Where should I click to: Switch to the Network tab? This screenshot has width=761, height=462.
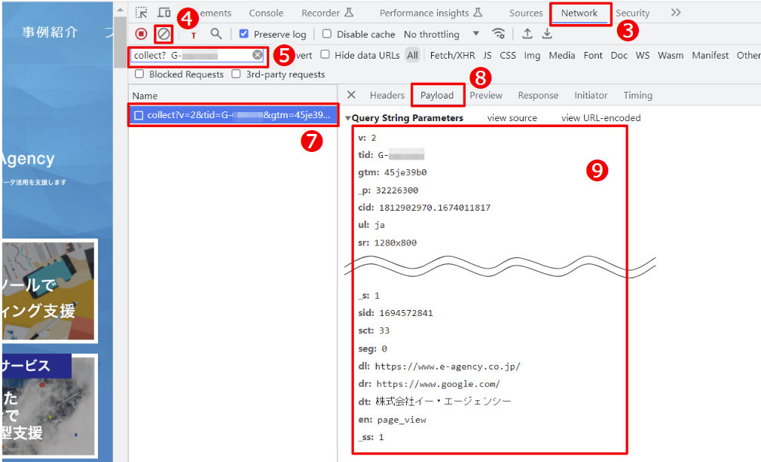pyautogui.click(x=579, y=13)
